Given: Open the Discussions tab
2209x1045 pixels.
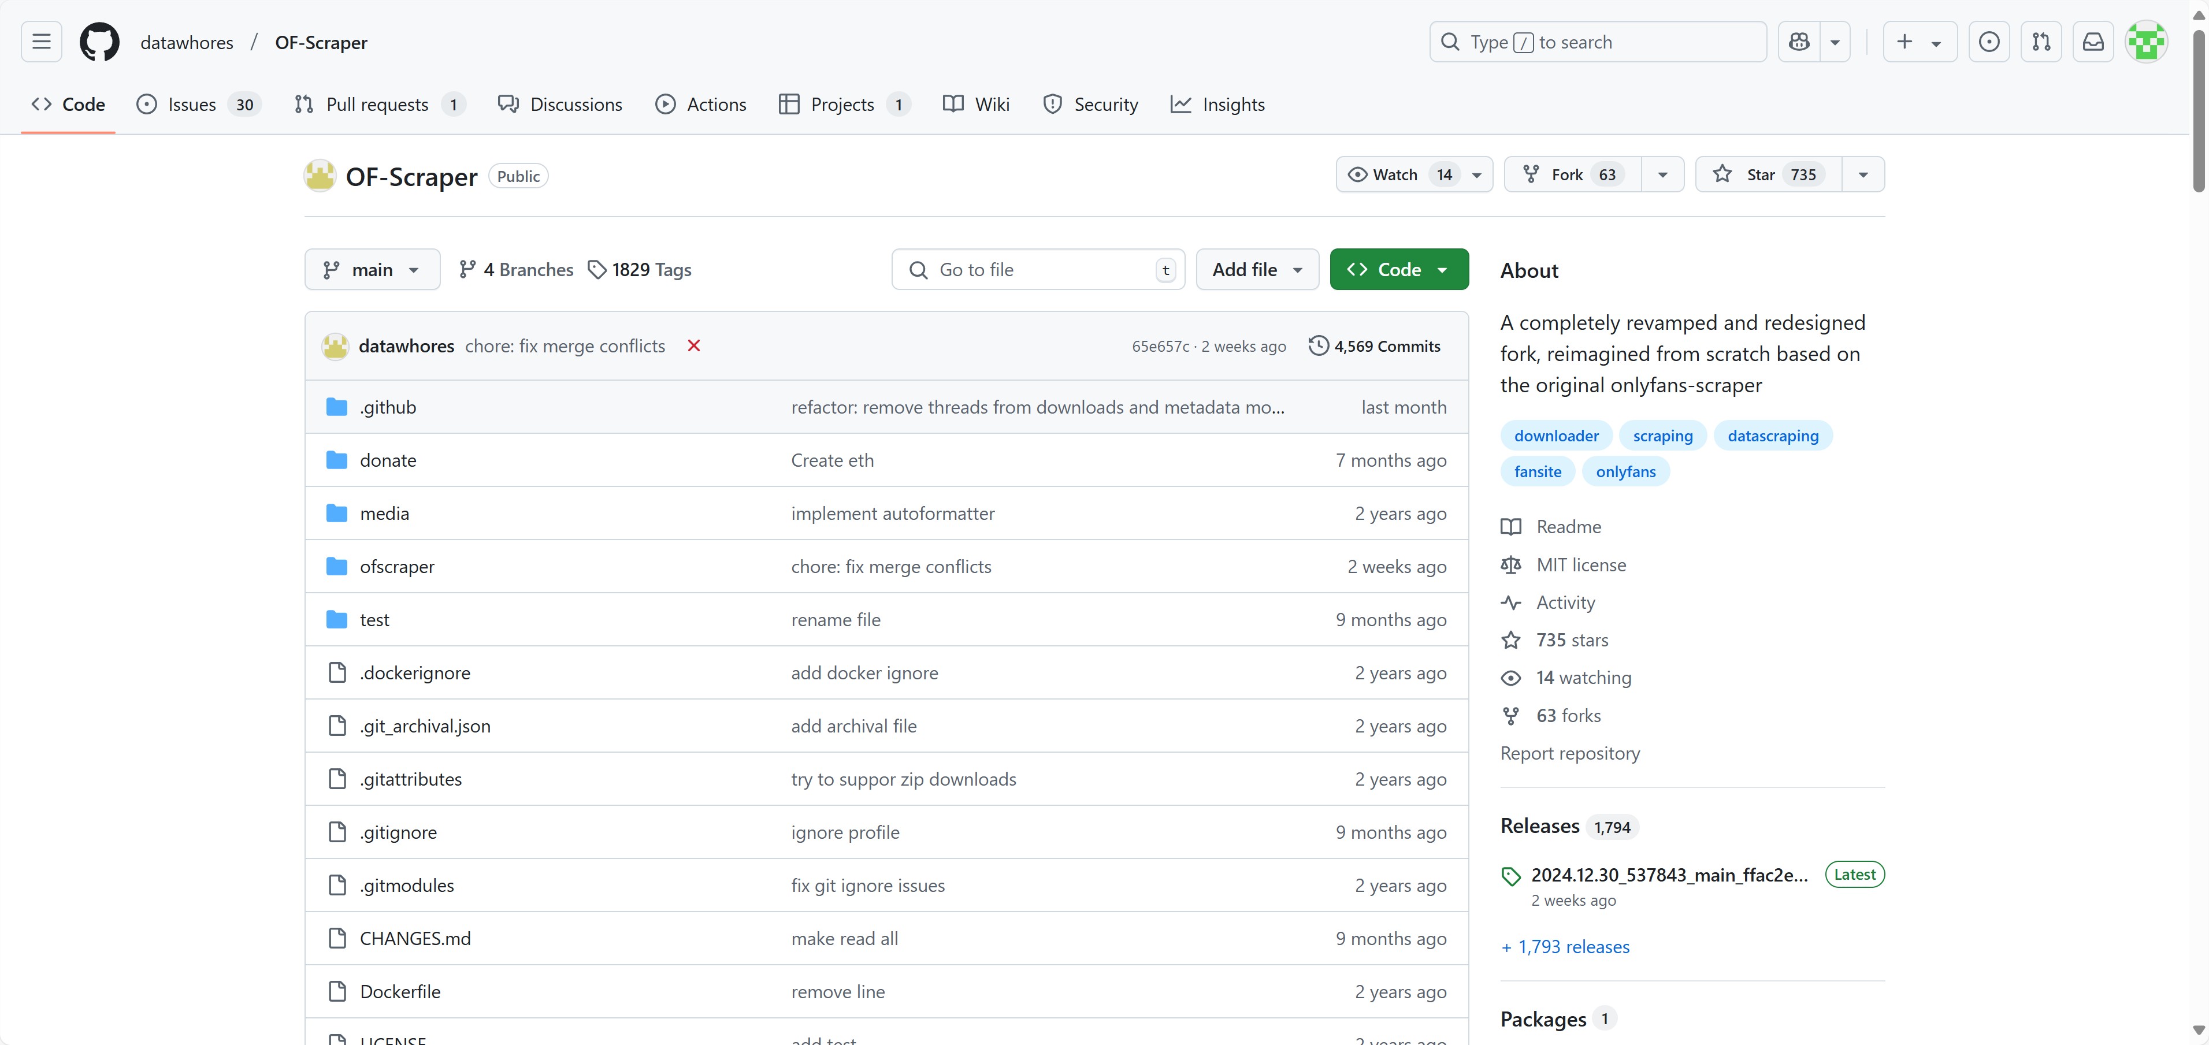Looking at the screenshot, I should [x=560, y=105].
